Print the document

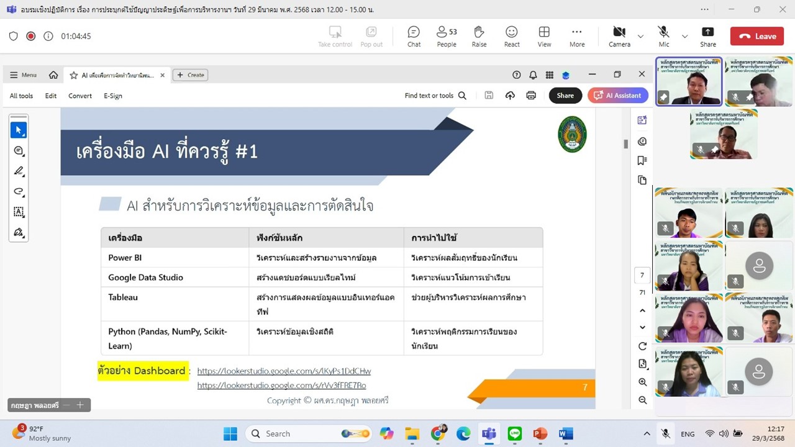click(x=531, y=96)
